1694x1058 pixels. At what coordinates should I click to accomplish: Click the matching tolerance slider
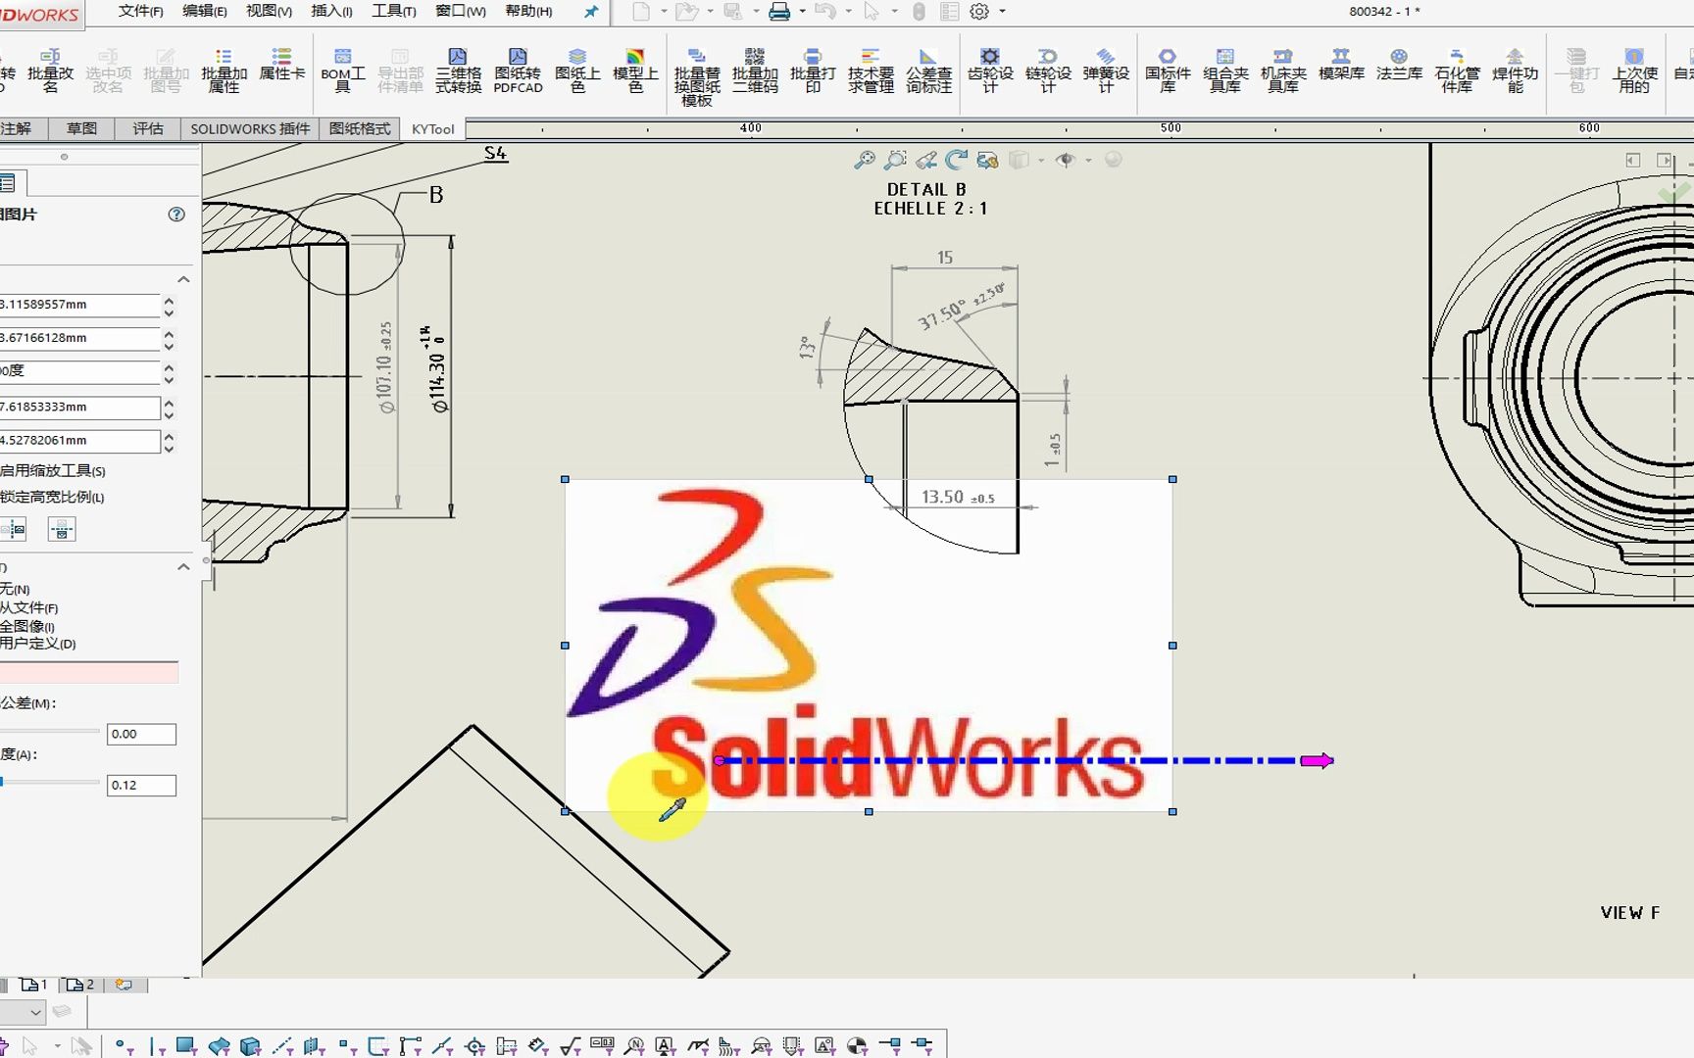[50, 731]
